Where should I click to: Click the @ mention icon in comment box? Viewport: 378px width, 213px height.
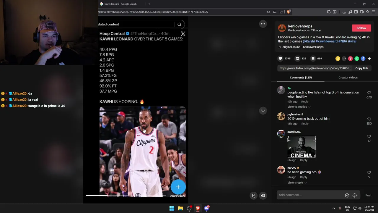(x=347, y=196)
